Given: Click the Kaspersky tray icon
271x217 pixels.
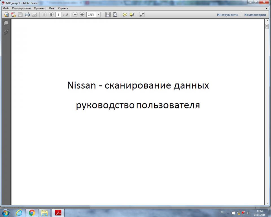Looking at the screenshot, I should click(x=243, y=213).
